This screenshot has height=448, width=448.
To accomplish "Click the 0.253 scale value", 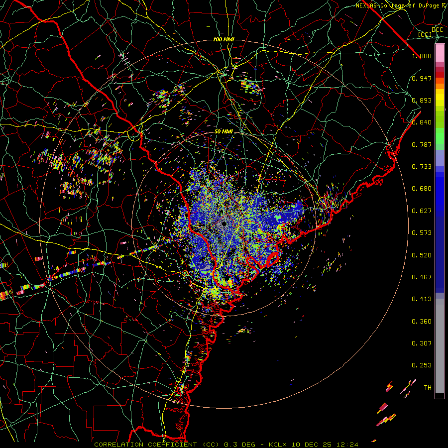I will click(x=422, y=365).
